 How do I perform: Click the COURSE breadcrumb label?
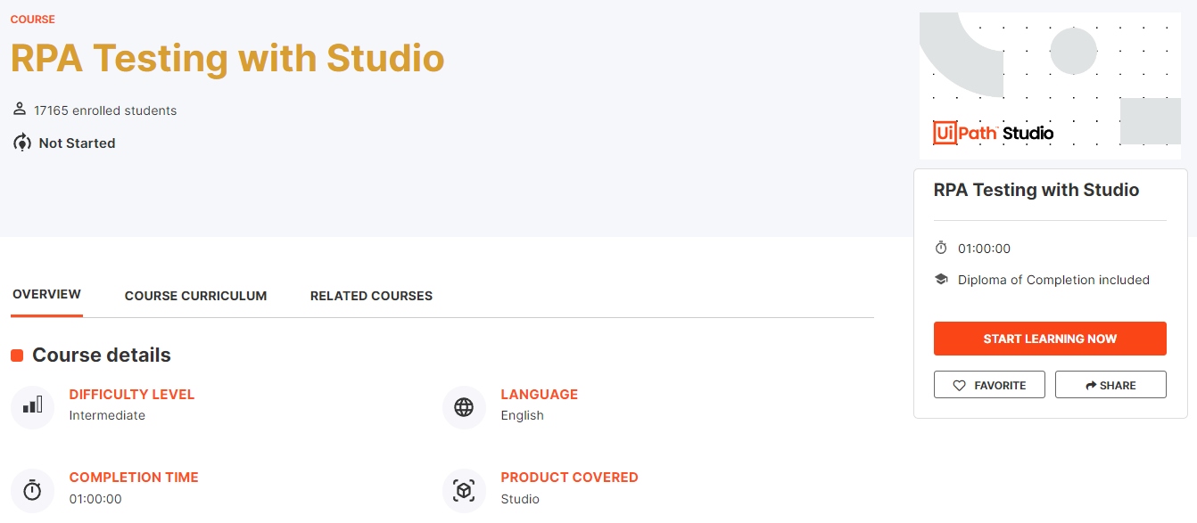point(32,19)
